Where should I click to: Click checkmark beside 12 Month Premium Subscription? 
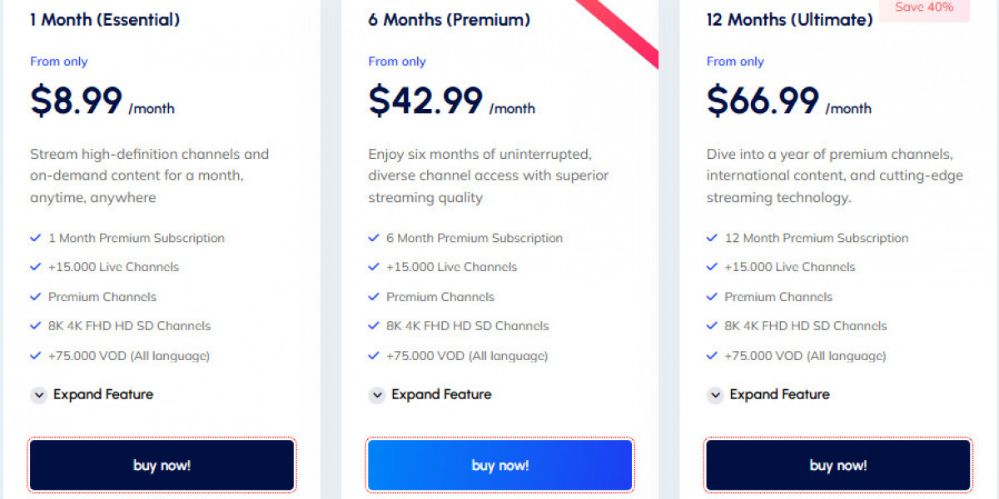click(712, 238)
